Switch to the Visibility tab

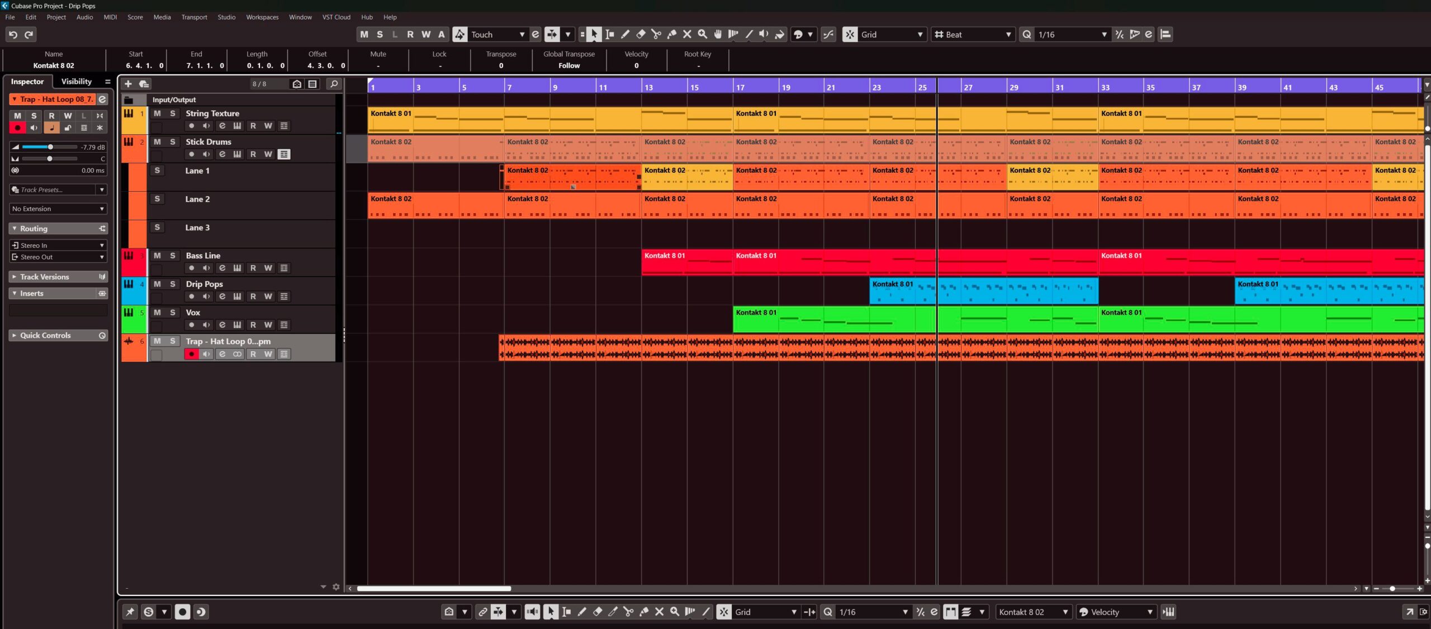pos(77,82)
